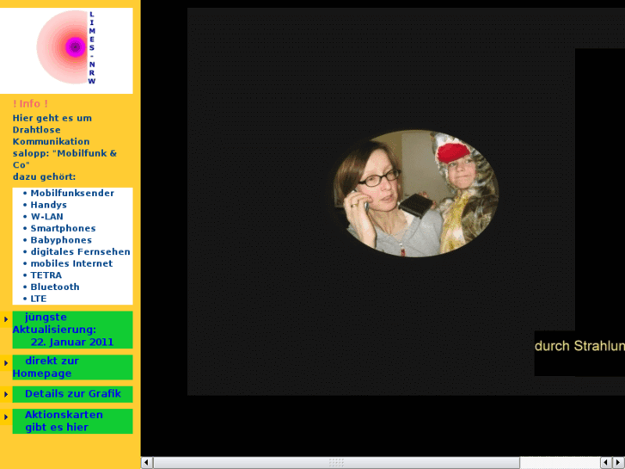This screenshot has height=469, width=625.
Task: Click the left scroll arrow at scrollbar start
Action: pos(147,462)
